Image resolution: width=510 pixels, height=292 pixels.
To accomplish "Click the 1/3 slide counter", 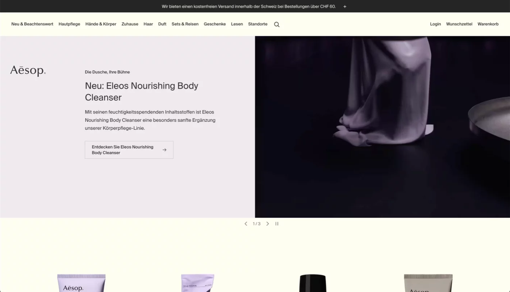I will pos(256,224).
